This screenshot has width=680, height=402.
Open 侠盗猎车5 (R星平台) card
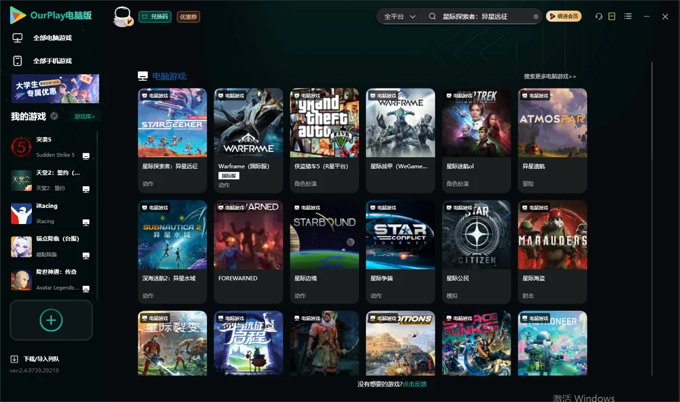click(x=324, y=141)
